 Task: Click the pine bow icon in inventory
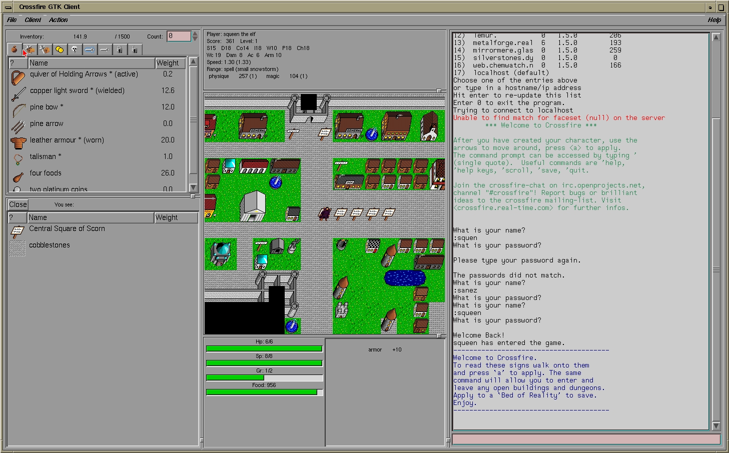18,110
